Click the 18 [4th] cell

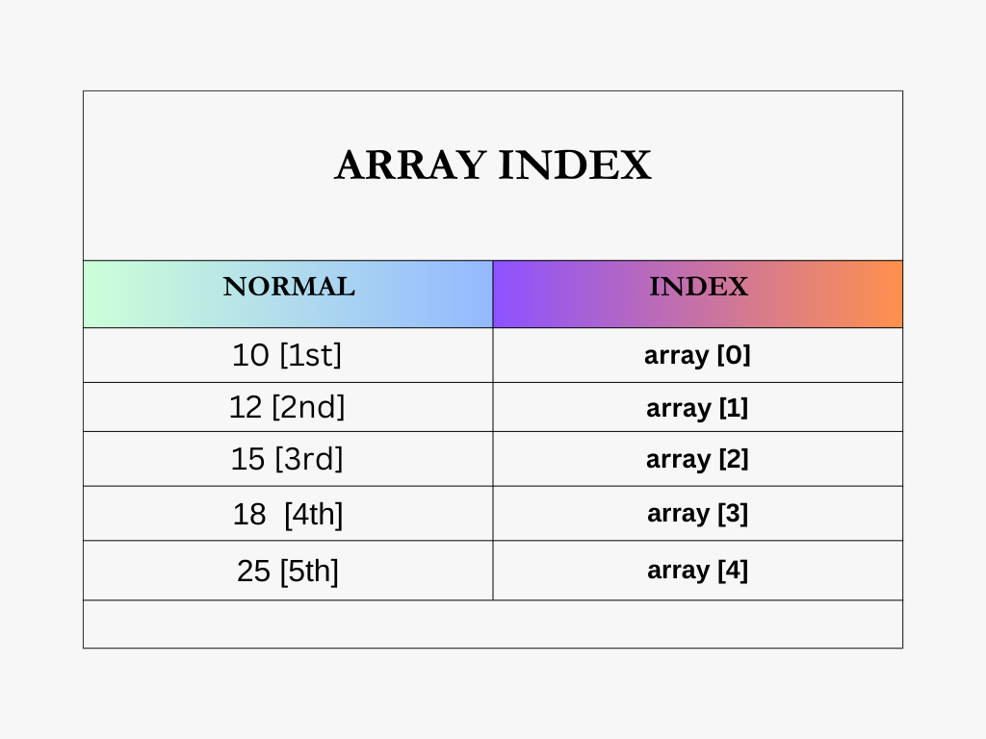tap(288, 514)
